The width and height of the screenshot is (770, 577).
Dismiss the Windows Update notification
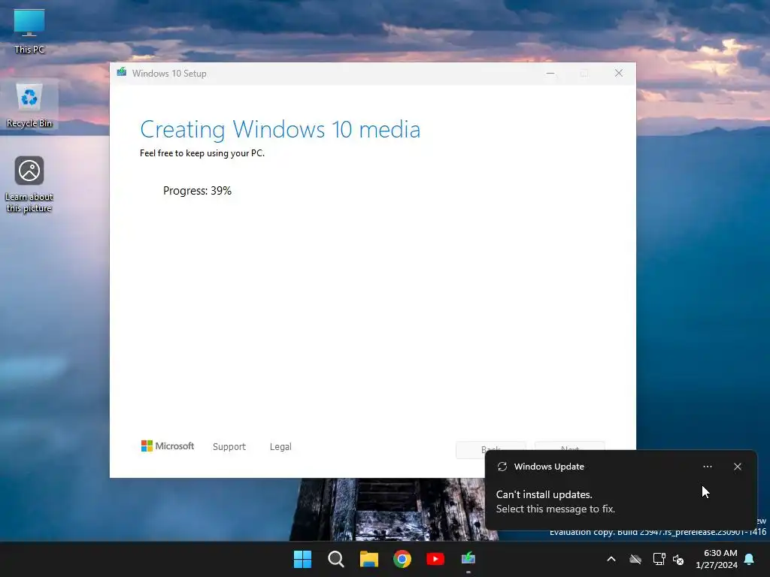(738, 467)
